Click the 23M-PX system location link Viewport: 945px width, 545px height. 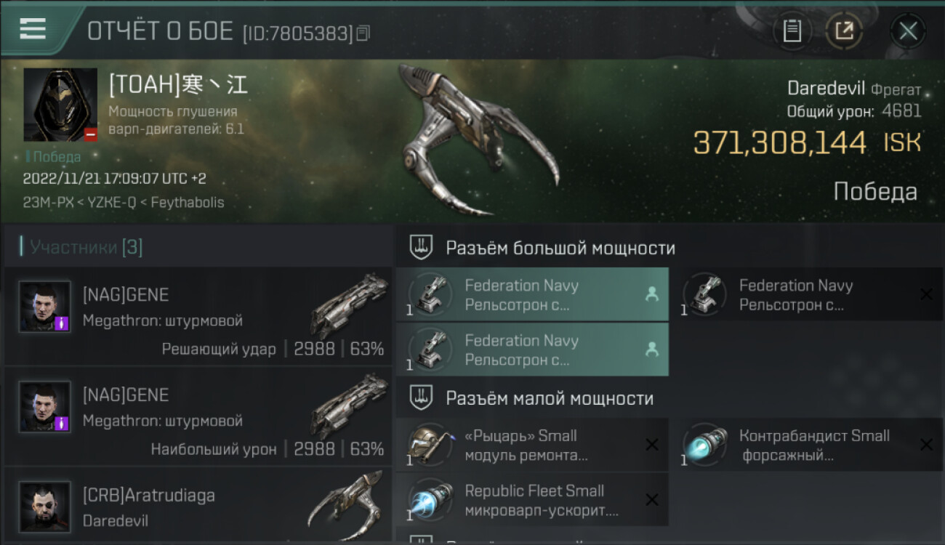[x=49, y=203]
